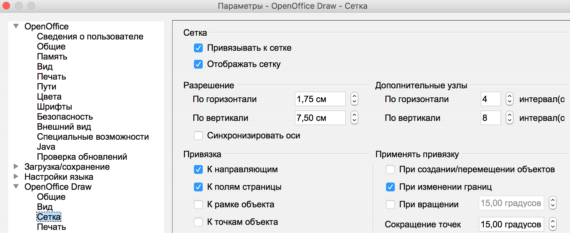
Task: Open Пути settings page
Action: point(47,86)
